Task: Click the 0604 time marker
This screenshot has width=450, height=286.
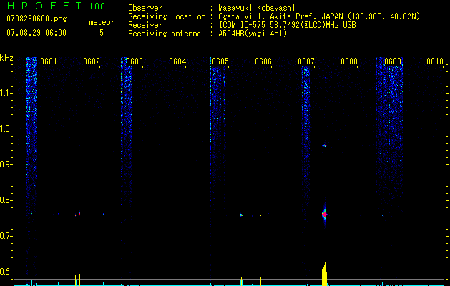Action: point(177,61)
